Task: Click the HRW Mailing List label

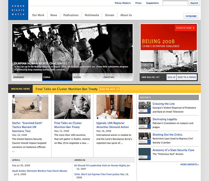Action: 150,77
